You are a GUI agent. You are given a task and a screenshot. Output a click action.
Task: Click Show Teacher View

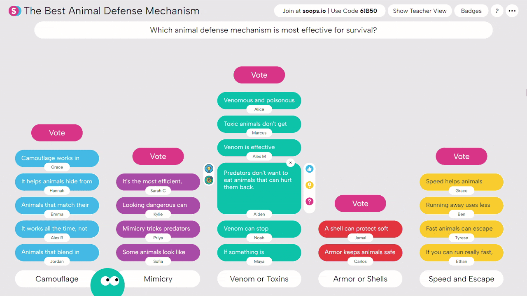click(x=420, y=11)
